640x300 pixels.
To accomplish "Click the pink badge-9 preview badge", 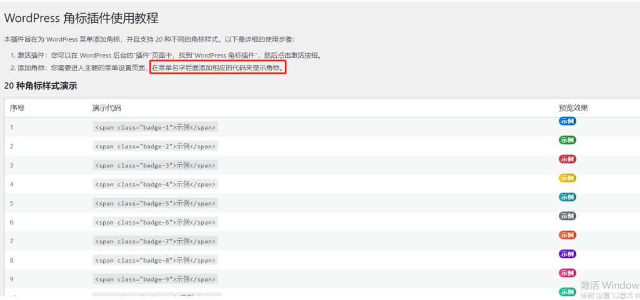I will click(567, 273).
